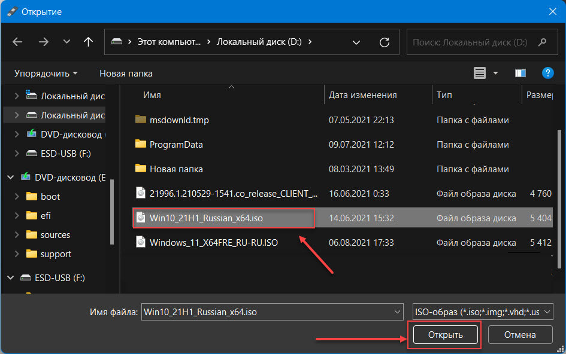Select first 'Локальный дис' drive in tree
The height and width of the screenshot is (354, 566).
(72, 96)
